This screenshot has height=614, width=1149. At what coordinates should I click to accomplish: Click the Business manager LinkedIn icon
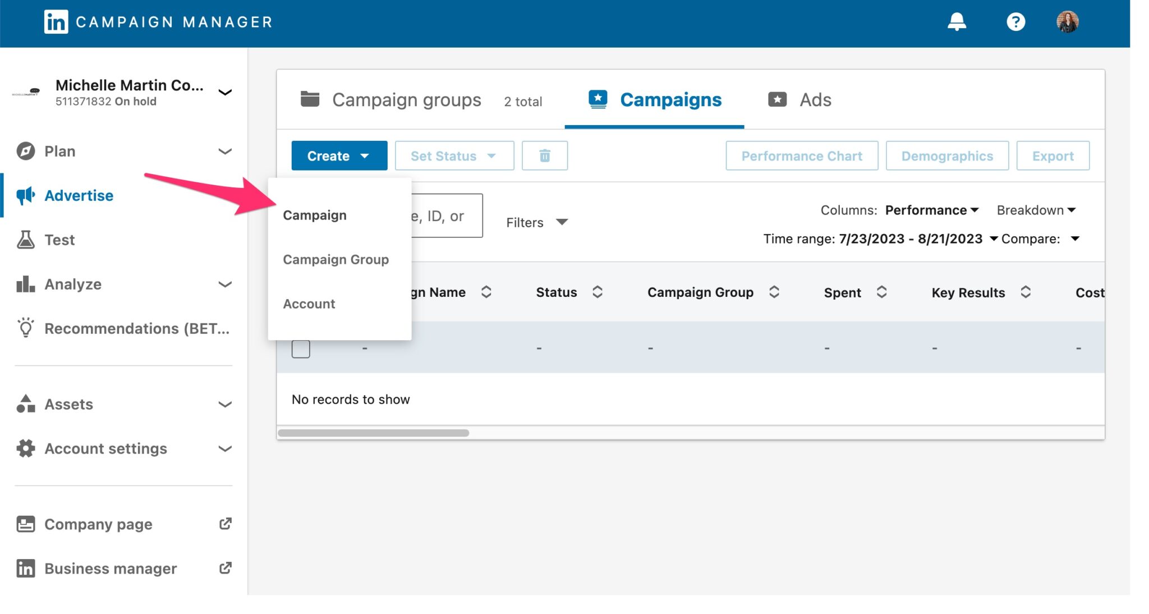click(x=25, y=568)
